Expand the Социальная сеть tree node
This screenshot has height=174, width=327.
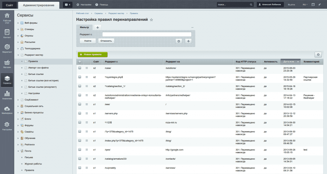coord(18,106)
